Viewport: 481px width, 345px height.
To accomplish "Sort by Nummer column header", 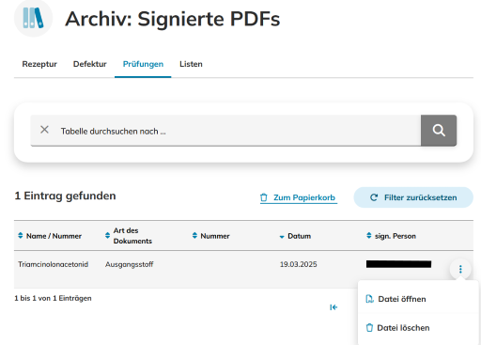I will (210, 236).
